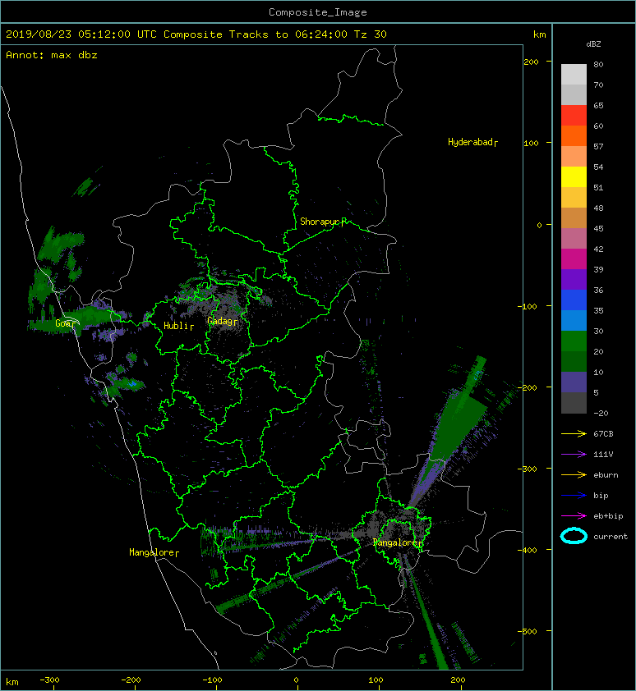This screenshot has height=691, width=636.
Task: Click the 'current' legend label
Action: point(611,537)
